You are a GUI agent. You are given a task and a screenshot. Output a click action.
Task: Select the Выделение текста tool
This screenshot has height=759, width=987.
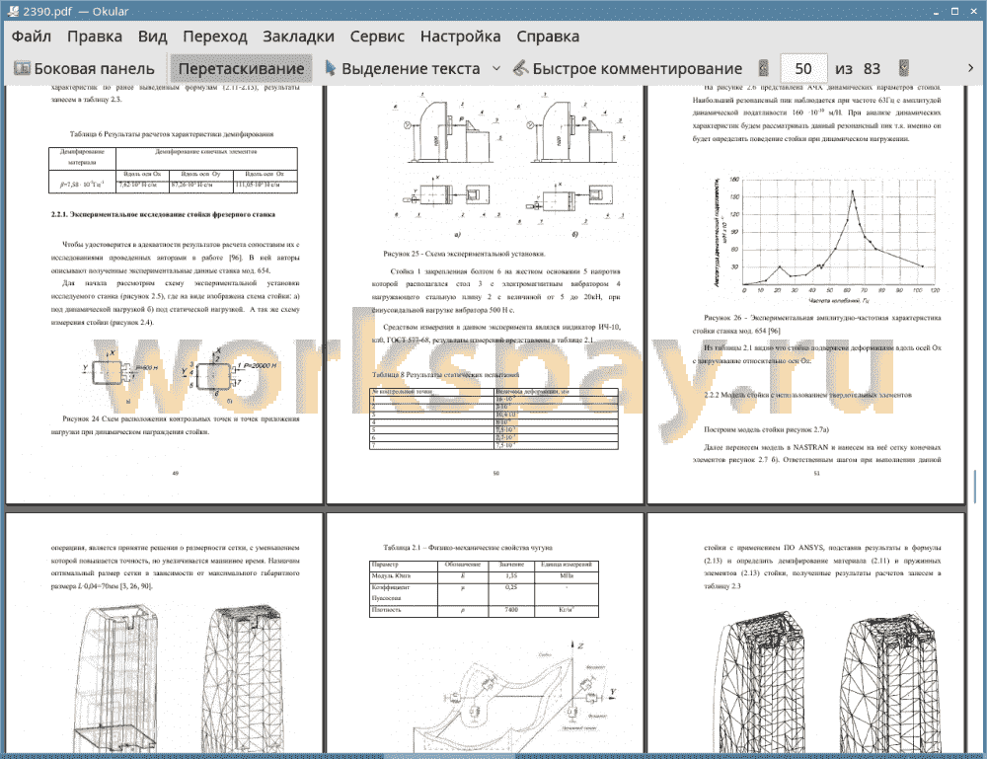click(x=403, y=68)
